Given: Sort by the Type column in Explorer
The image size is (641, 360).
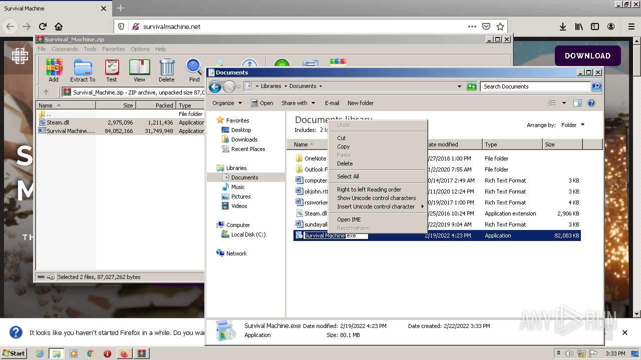Looking at the screenshot, I should [512, 144].
